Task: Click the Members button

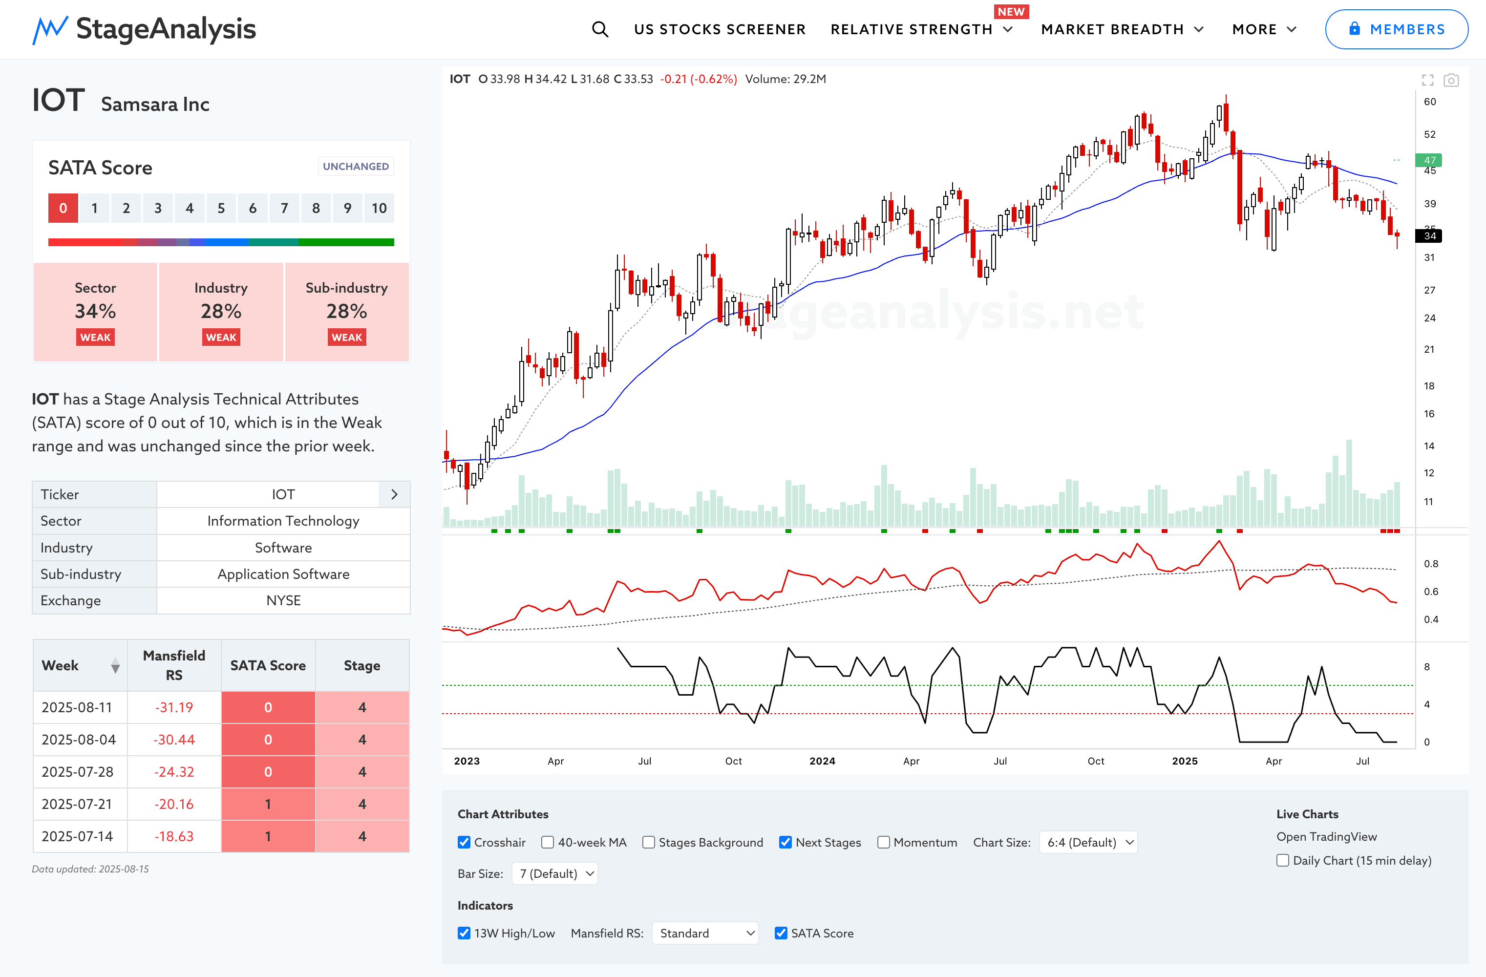Action: point(1397,29)
